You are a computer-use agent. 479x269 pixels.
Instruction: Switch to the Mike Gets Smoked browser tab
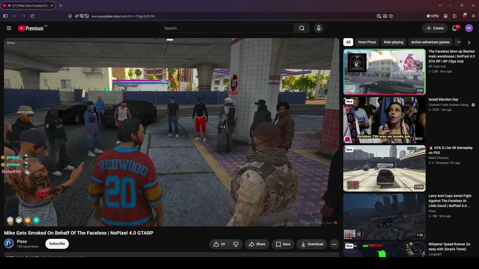(28, 6)
